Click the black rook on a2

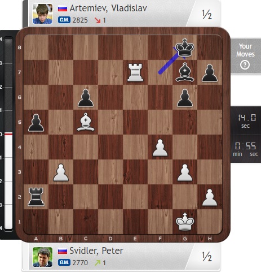click(x=36, y=197)
